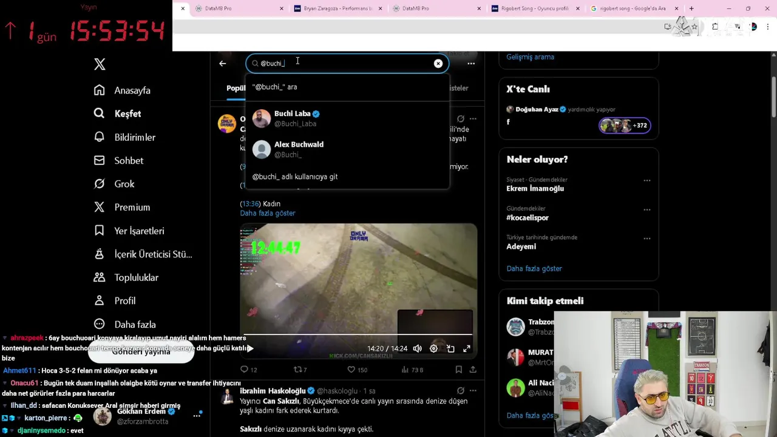Open Grok icon on İbrahim Haskoloğlu post
Viewport: 777px width, 437px height.
pos(461,391)
